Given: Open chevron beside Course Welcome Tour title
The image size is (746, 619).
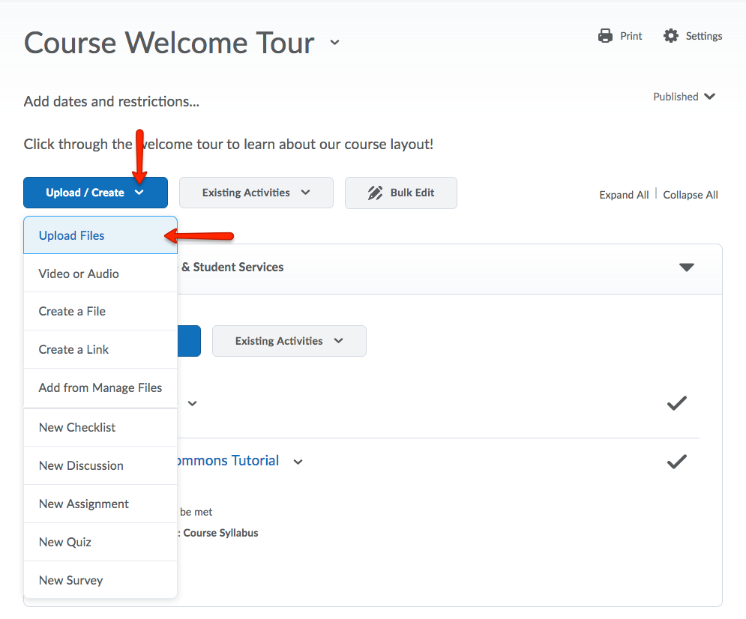Looking at the screenshot, I should pos(334,43).
